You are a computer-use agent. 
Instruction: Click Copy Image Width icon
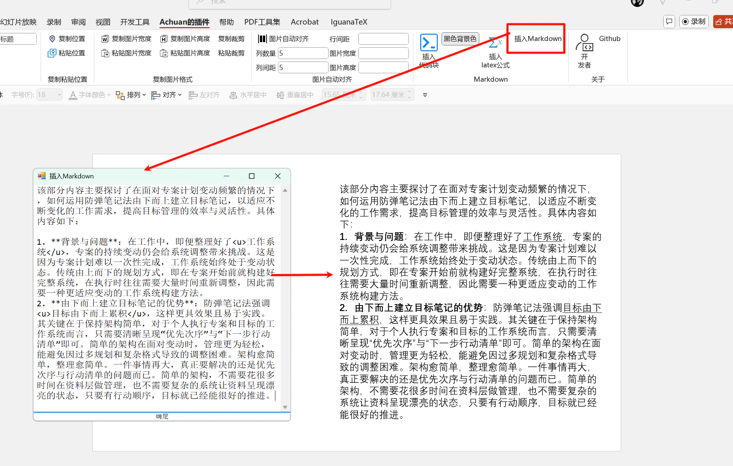[105, 39]
